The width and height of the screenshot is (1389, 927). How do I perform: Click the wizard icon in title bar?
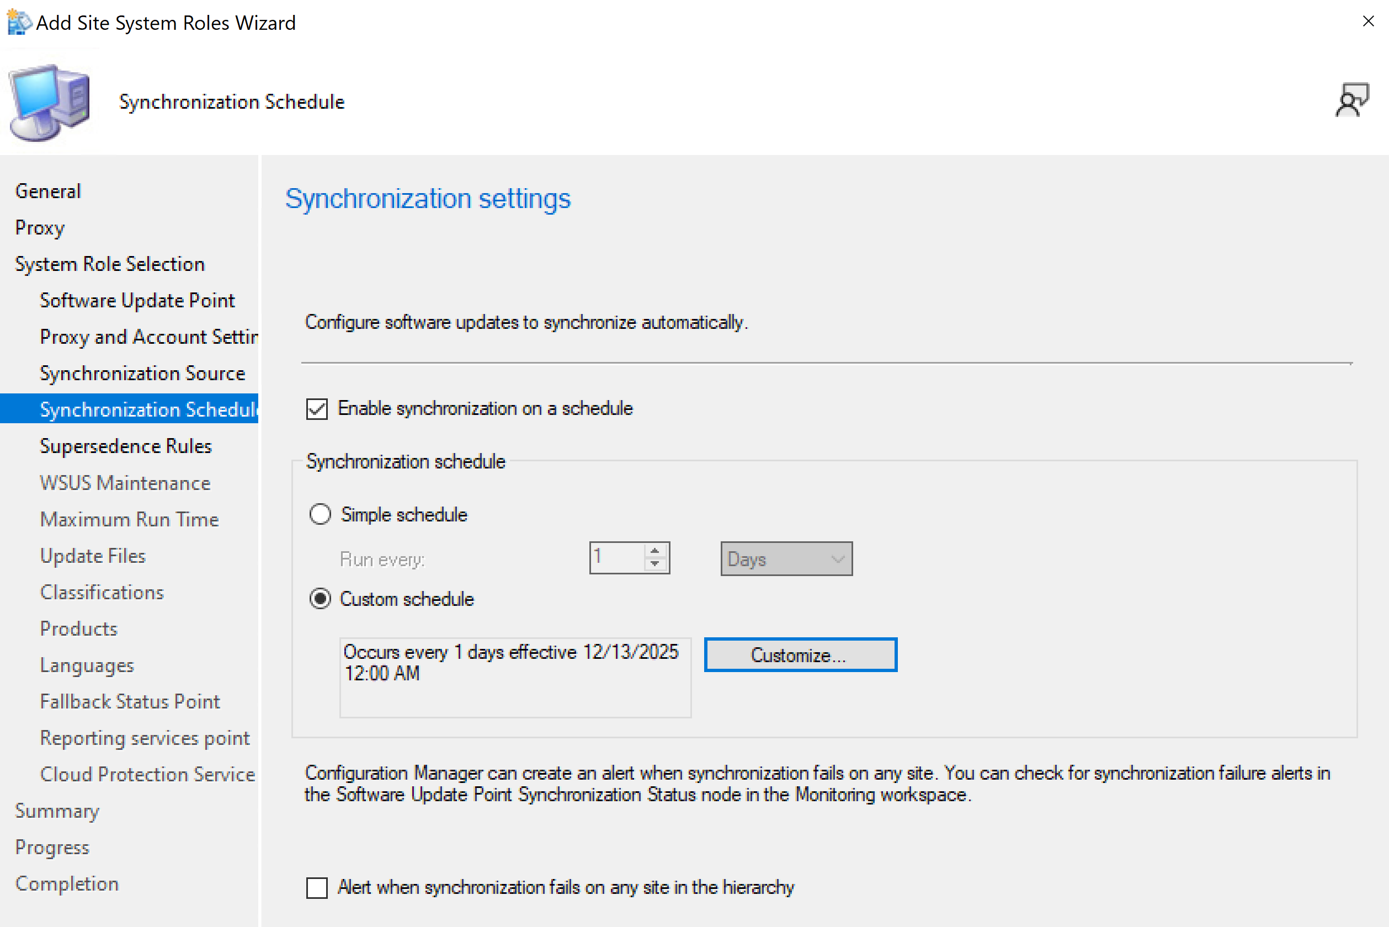[18, 23]
